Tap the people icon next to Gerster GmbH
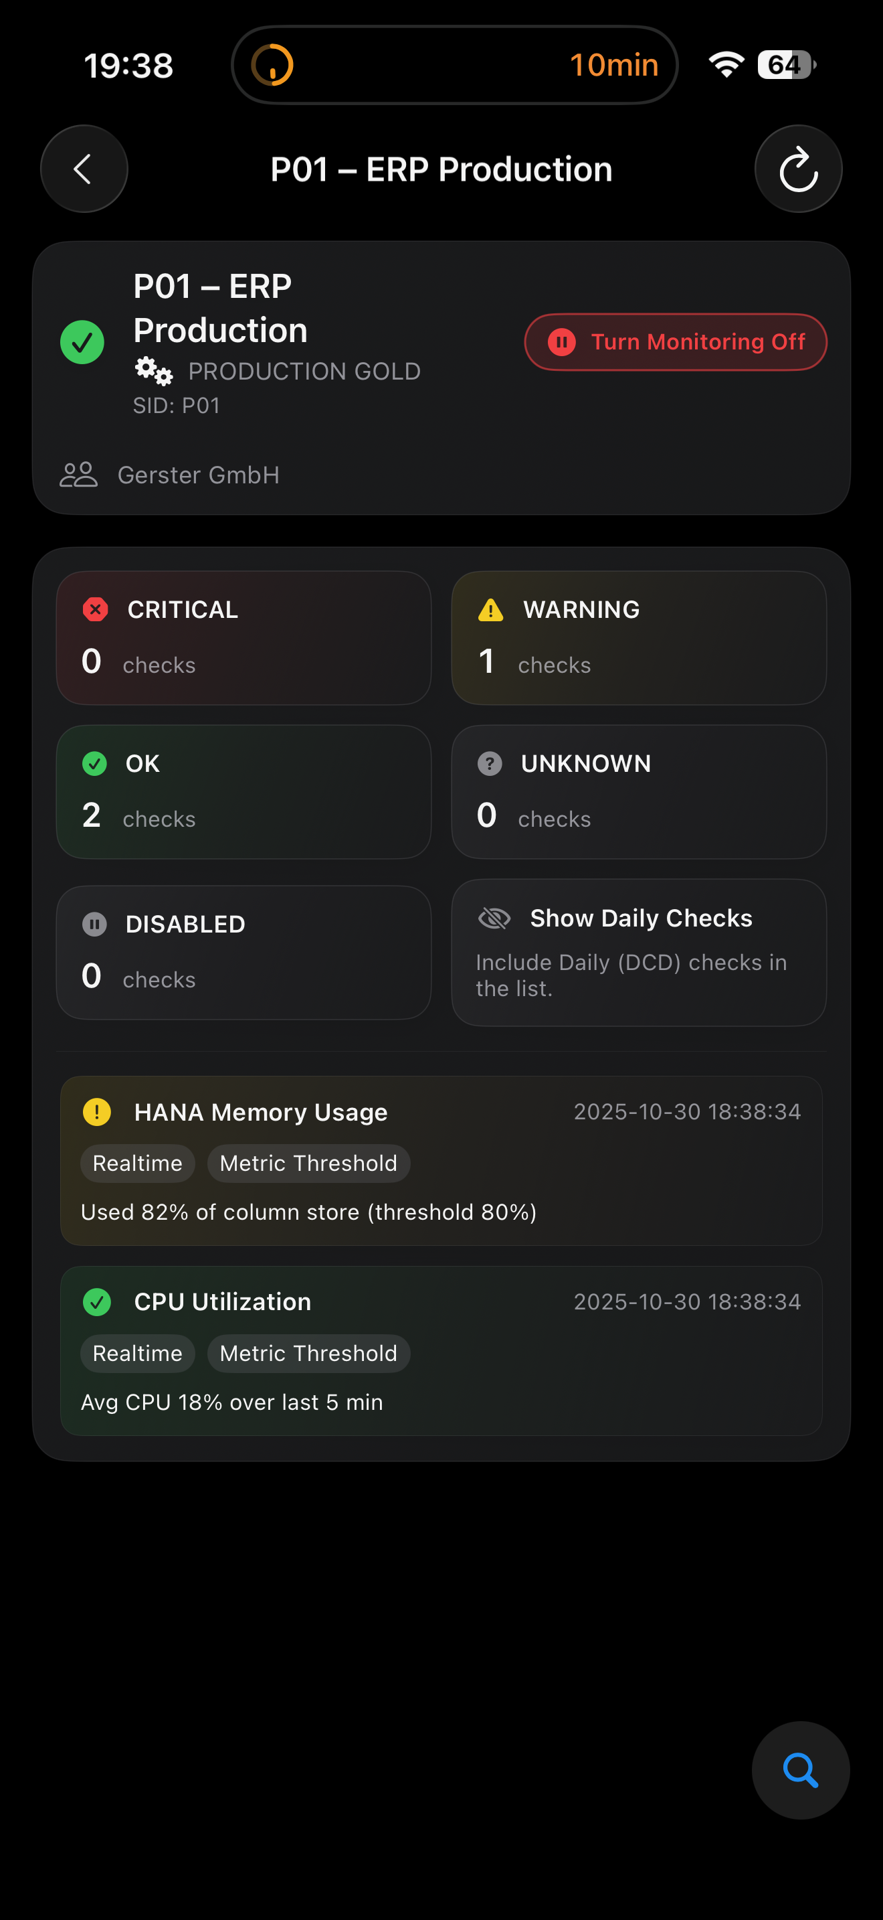This screenshot has width=883, height=1920. pyautogui.click(x=79, y=474)
